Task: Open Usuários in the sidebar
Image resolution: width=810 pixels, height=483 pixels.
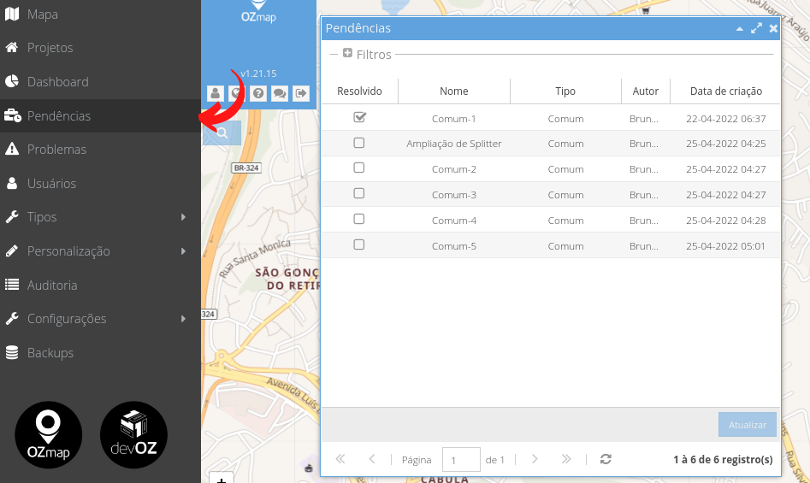Action: click(x=100, y=183)
